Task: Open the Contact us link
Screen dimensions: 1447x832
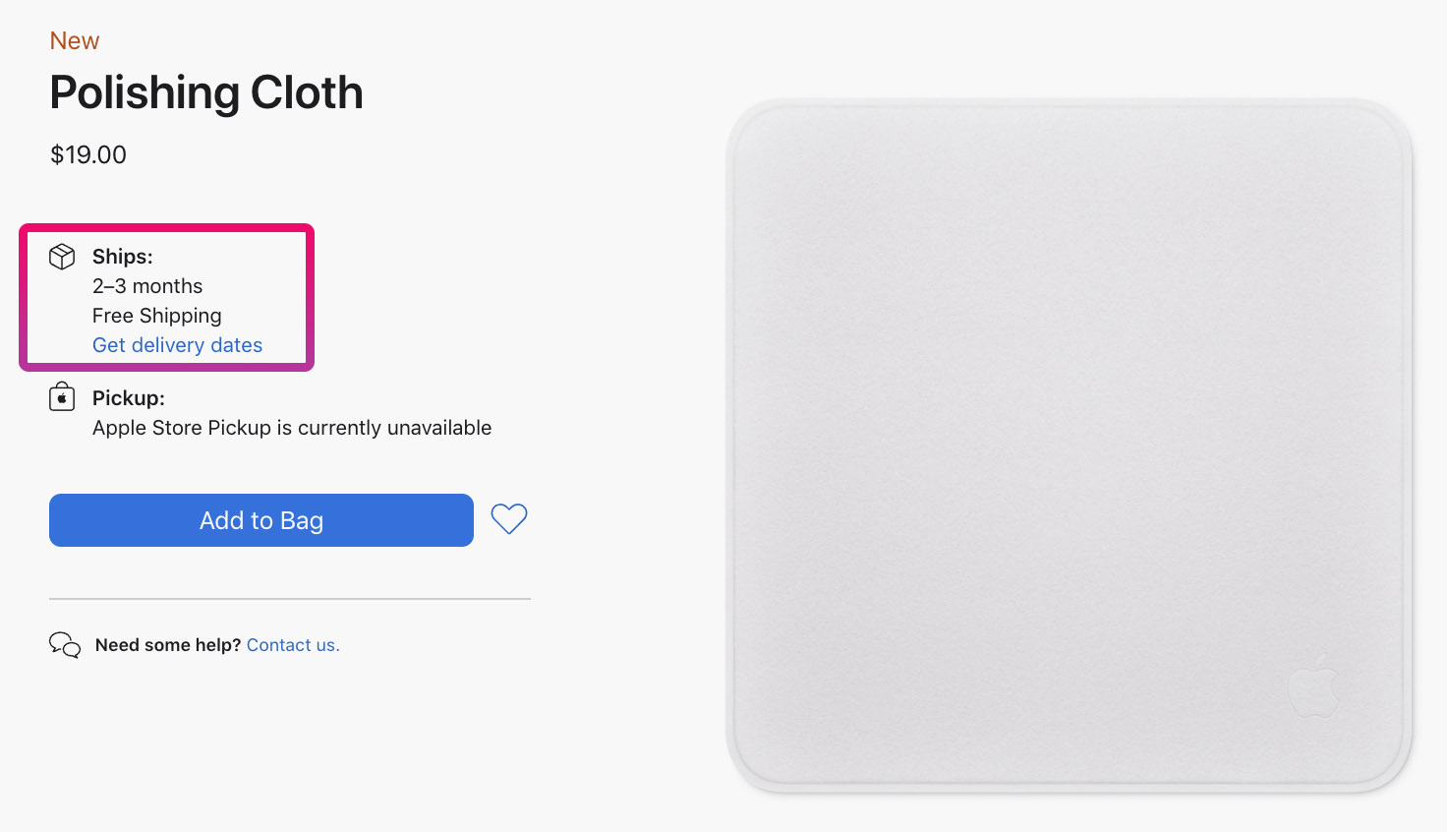Action: (293, 645)
